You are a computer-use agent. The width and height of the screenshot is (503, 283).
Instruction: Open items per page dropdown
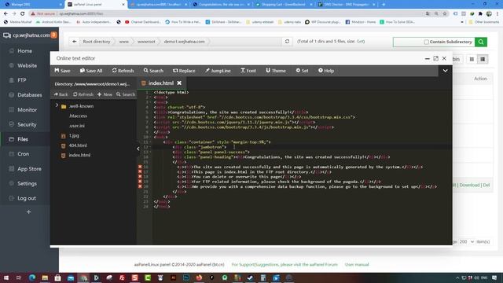coord(467,241)
